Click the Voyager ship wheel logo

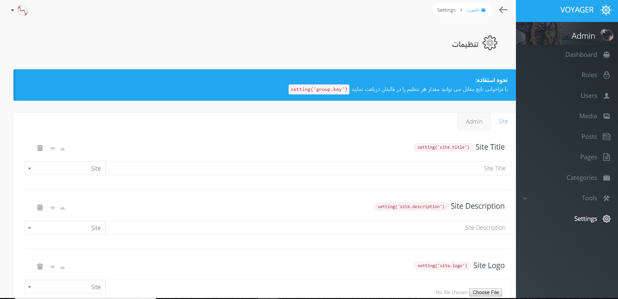[x=606, y=10]
